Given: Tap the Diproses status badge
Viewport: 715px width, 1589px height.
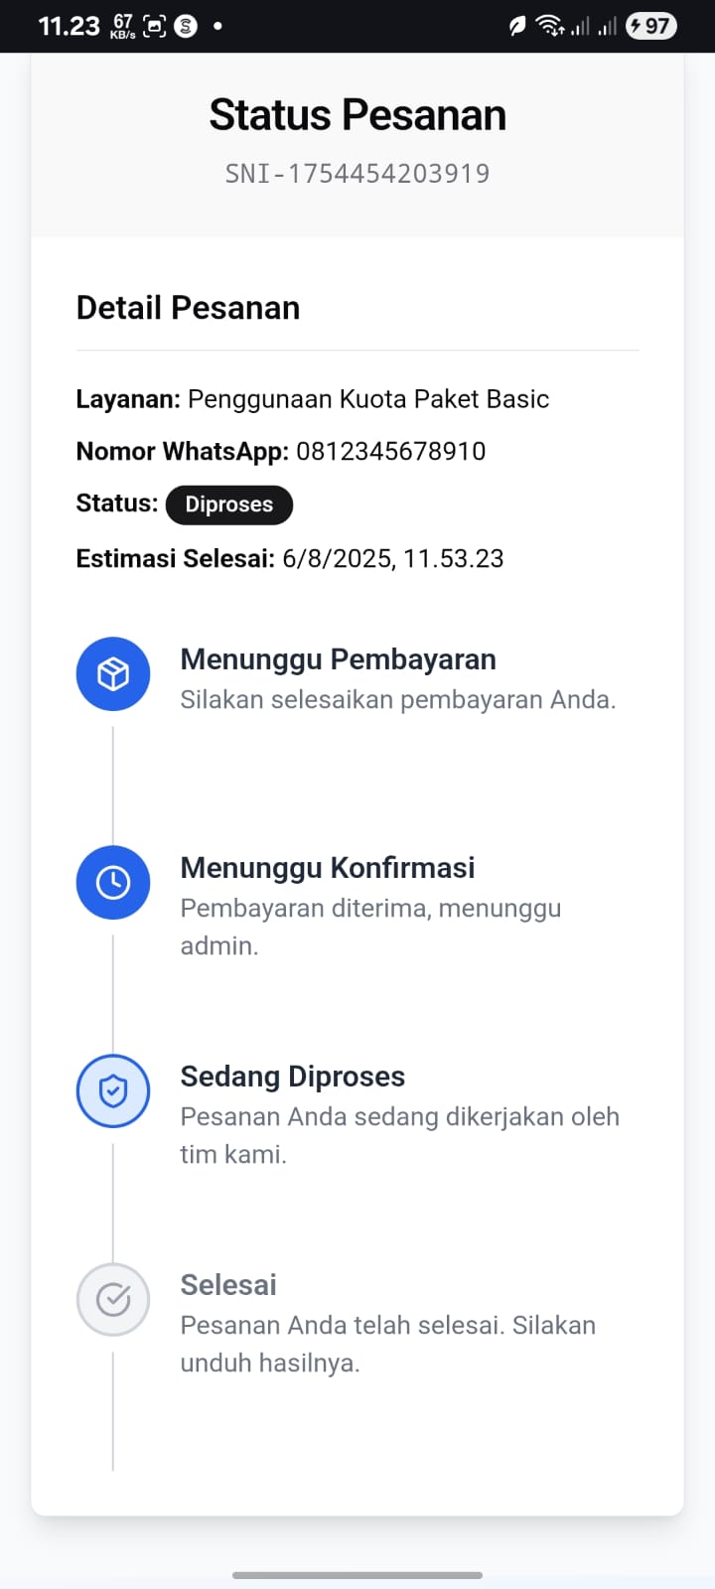Looking at the screenshot, I should tap(228, 505).
